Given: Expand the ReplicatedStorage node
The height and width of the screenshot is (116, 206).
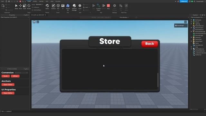Looking at the screenshot, I should tap(191, 32).
